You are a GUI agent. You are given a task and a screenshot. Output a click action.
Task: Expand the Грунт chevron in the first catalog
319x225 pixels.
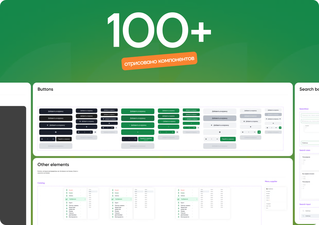(x=81, y=203)
